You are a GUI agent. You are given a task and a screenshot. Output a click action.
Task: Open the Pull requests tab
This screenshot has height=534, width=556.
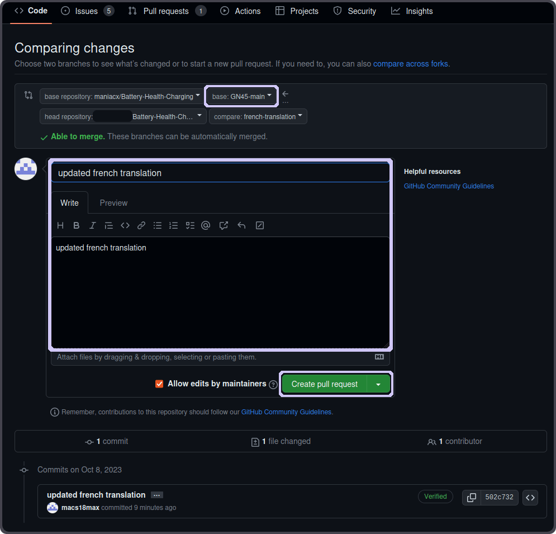coord(167,11)
